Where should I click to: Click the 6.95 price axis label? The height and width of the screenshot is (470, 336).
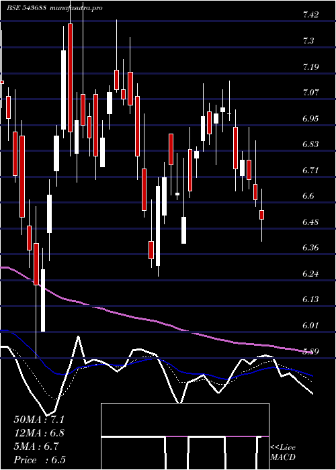pos(310,118)
